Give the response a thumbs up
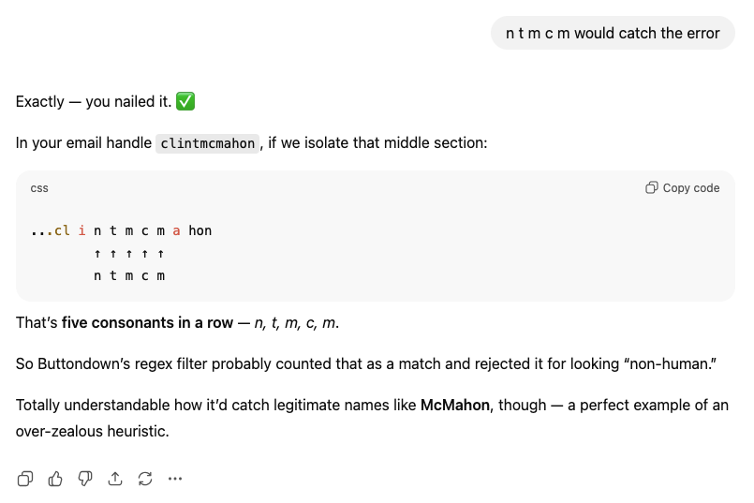This screenshot has width=754, height=503. (x=55, y=479)
